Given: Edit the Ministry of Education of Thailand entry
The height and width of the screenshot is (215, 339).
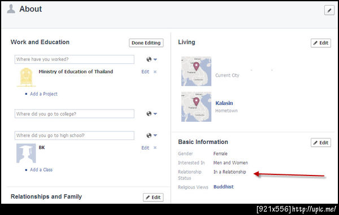Looking at the screenshot, I should (x=145, y=72).
